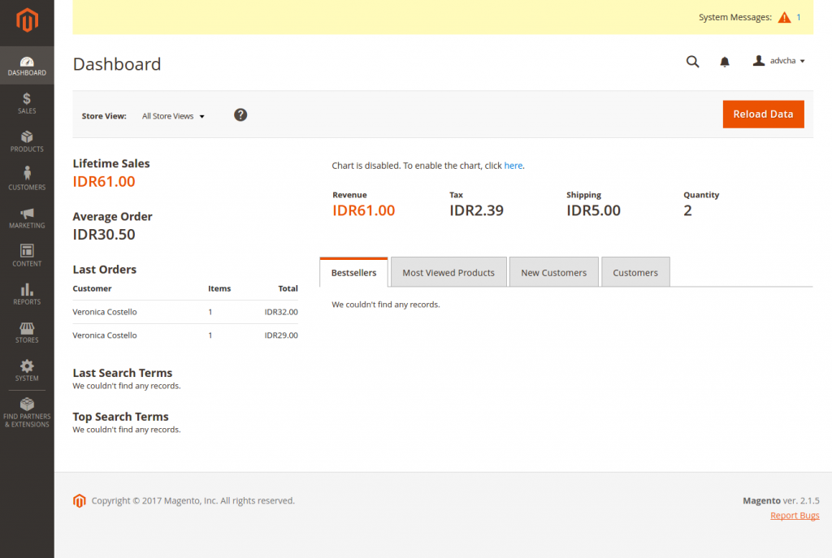Expand the System Messages warning

784,17
